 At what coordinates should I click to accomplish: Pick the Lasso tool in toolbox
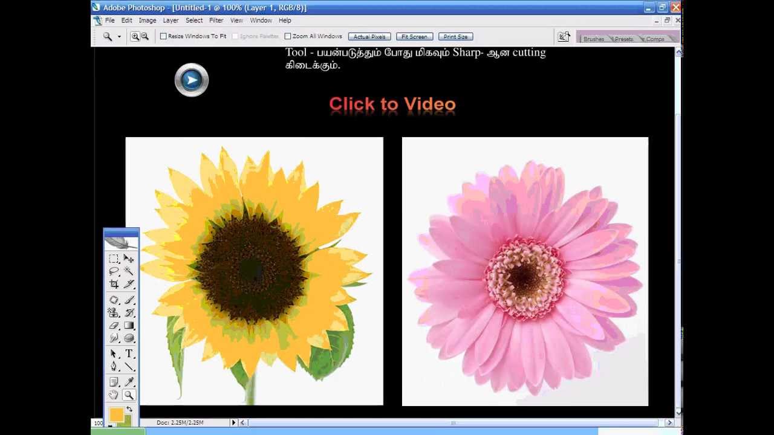[x=114, y=271]
